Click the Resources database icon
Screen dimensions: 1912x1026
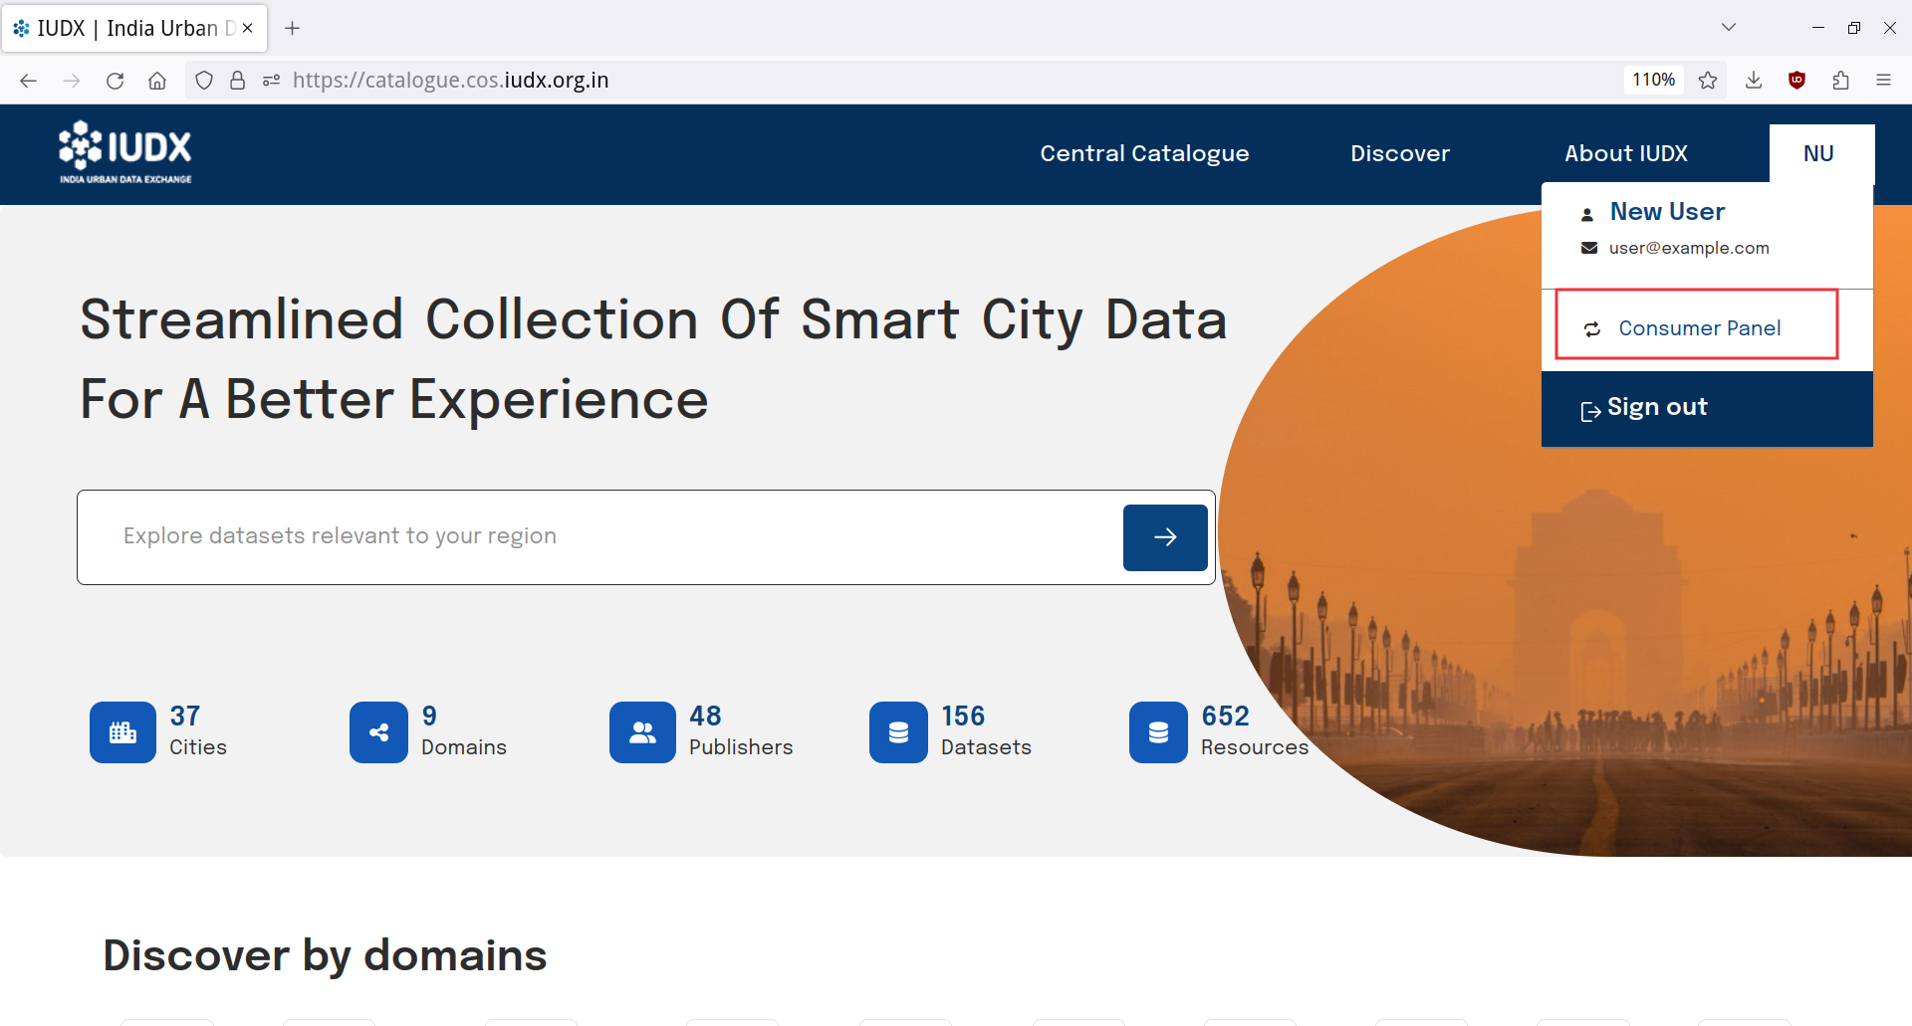click(1158, 732)
